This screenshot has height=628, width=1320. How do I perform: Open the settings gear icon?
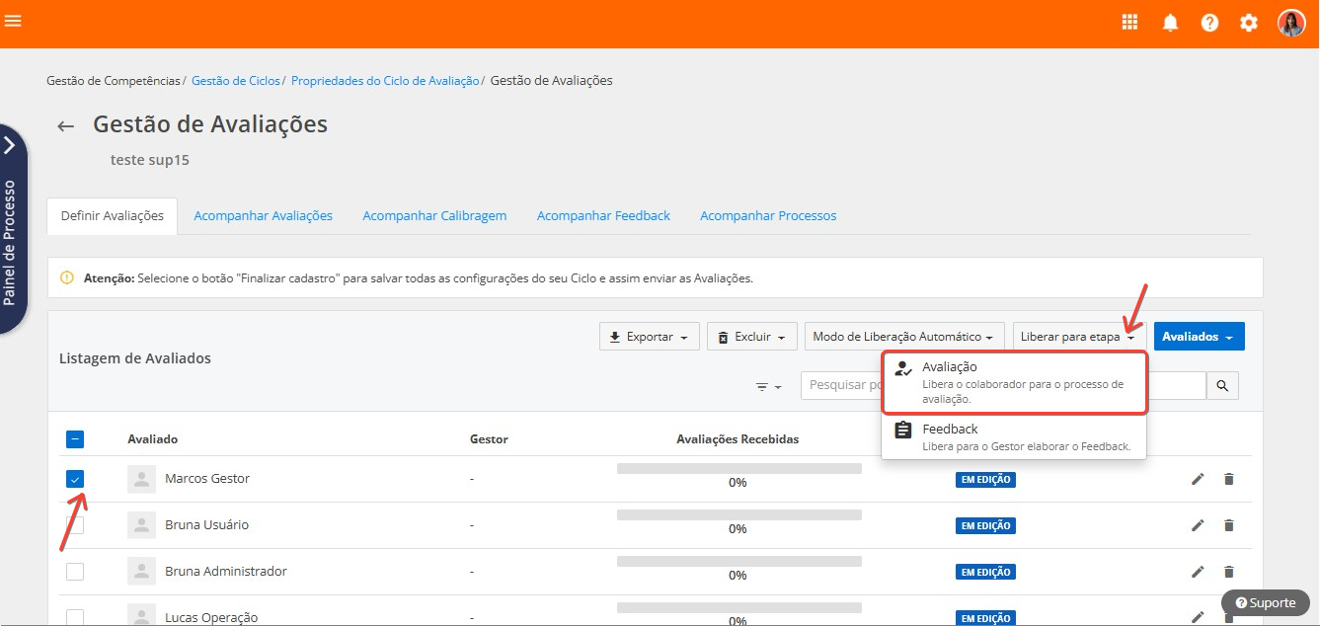(x=1249, y=23)
